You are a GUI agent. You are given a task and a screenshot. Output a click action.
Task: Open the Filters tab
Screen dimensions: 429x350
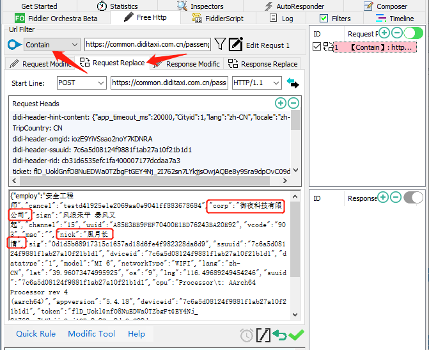point(335,19)
